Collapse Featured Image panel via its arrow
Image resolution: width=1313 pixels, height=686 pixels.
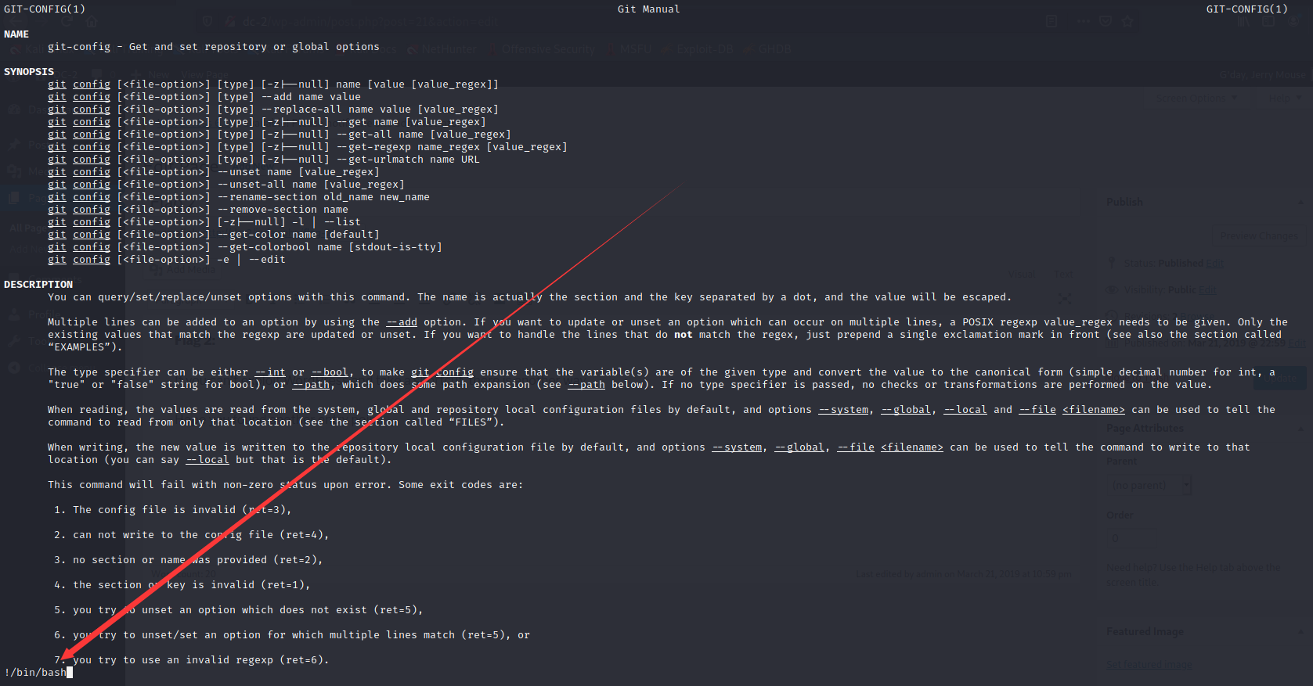1300,632
